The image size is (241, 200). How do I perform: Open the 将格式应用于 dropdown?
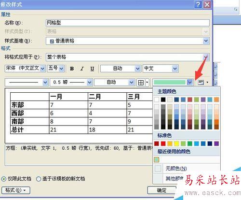[206, 57]
